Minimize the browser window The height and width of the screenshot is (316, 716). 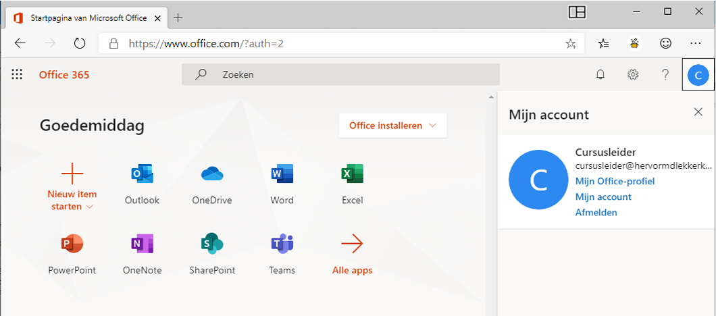click(637, 12)
